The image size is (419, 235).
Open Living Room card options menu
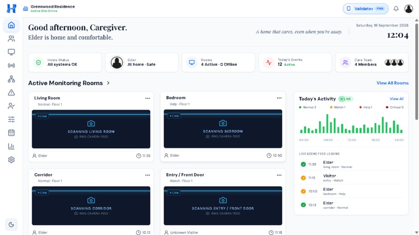coord(148,98)
